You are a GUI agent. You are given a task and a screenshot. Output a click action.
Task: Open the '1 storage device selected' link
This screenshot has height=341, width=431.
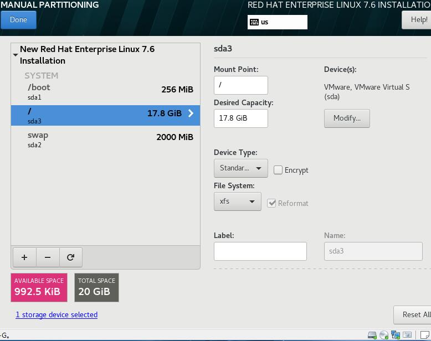57,314
